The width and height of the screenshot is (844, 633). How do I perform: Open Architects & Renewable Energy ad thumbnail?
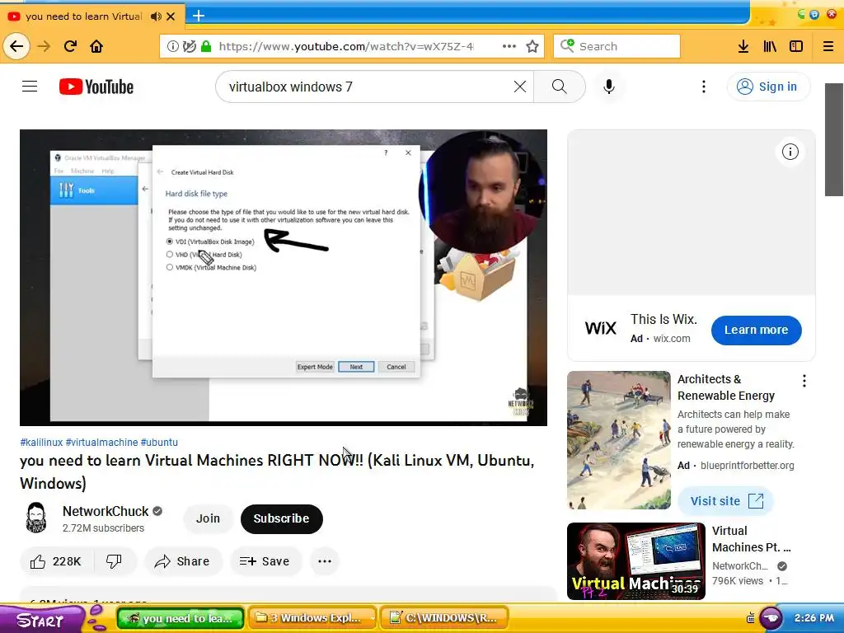(x=619, y=440)
